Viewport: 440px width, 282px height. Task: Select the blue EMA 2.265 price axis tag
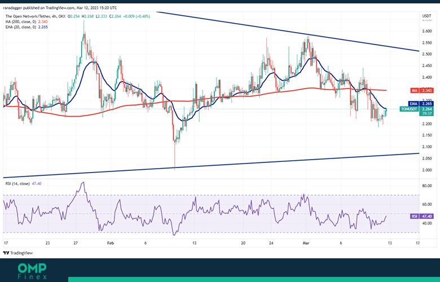(x=421, y=104)
